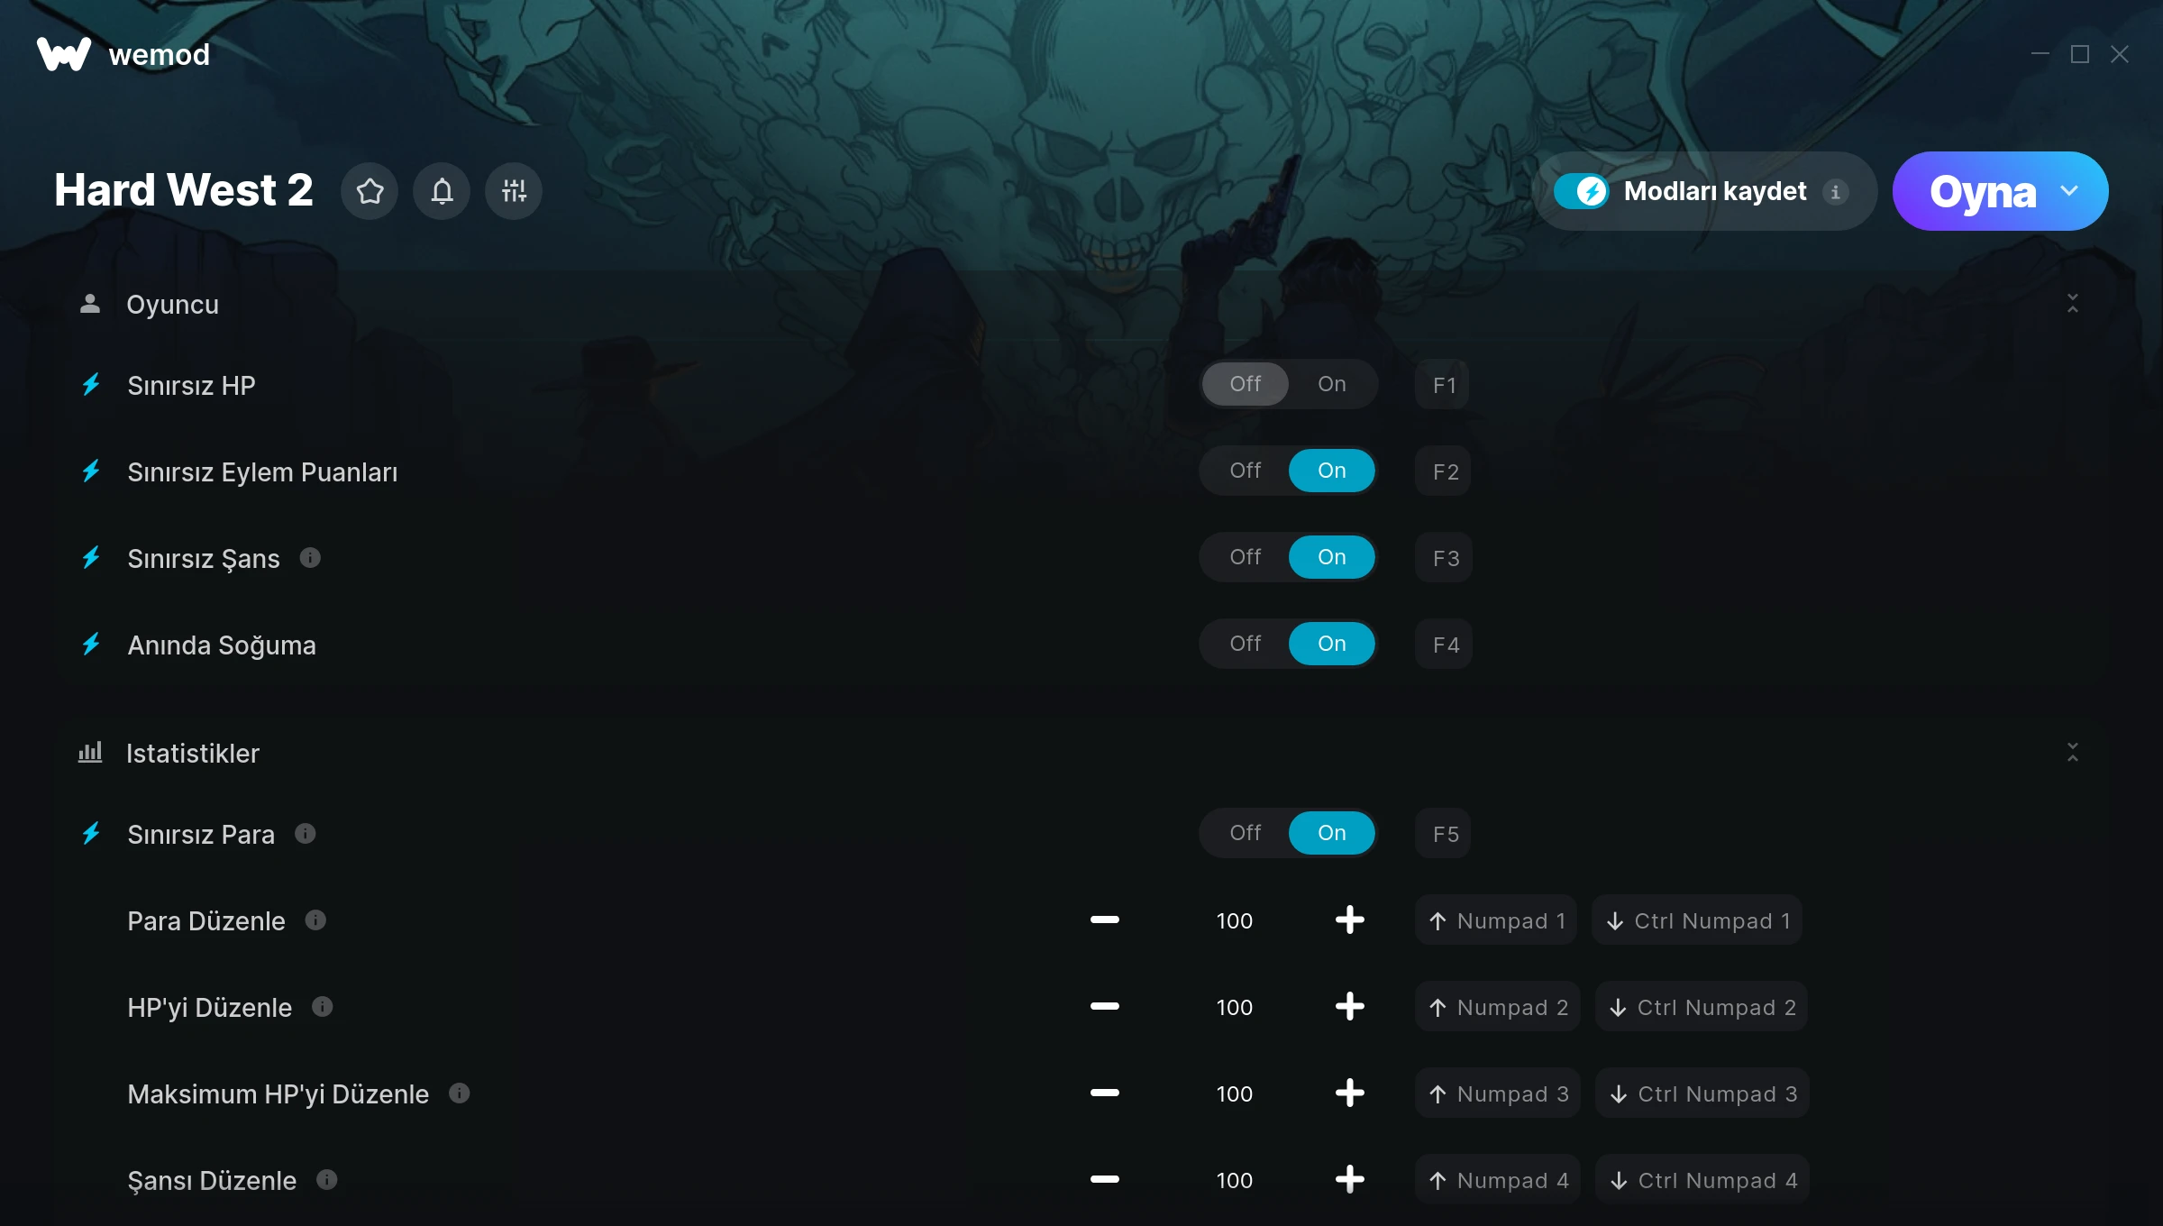Image resolution: width=2163 pixels, height=1226 pixels.
Task: Change the F5 hotkey for Sınırsız Para
Action: click(1445, 834)
